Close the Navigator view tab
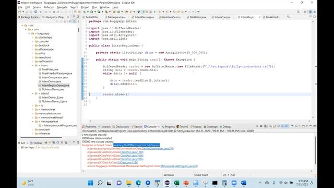The height and width of the screenshot is (188, 334). [68, 17]
